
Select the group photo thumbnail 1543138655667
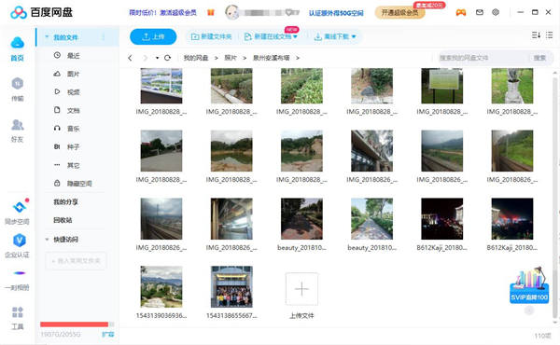(231, 286)
